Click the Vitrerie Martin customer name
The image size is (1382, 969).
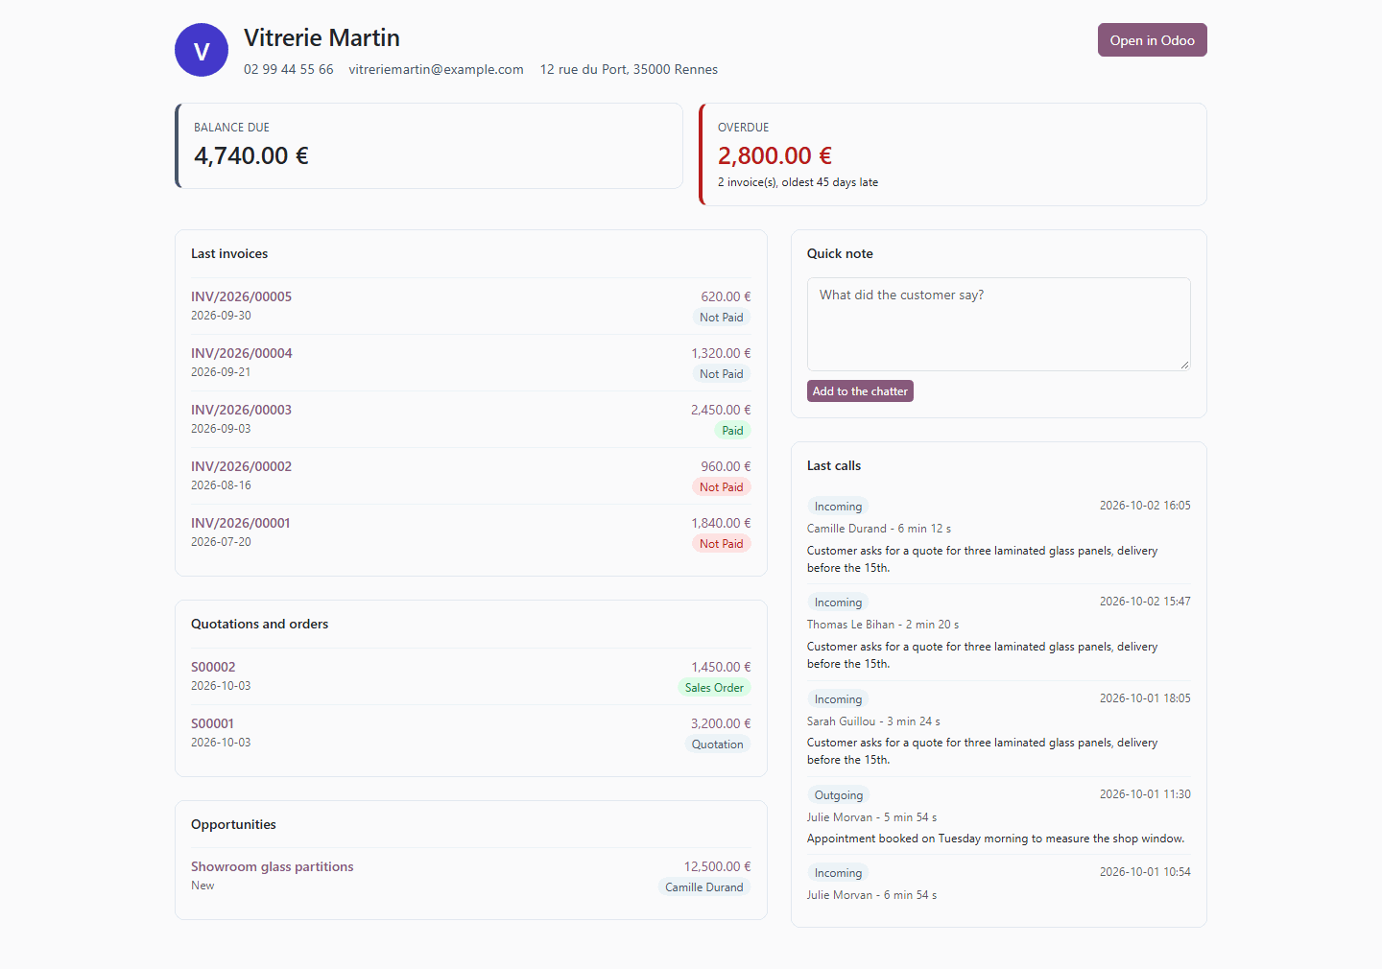click(322, 37)
